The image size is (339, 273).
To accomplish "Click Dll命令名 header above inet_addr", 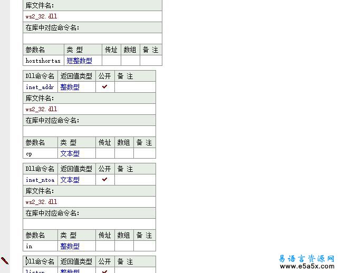I will coord(40,76).
